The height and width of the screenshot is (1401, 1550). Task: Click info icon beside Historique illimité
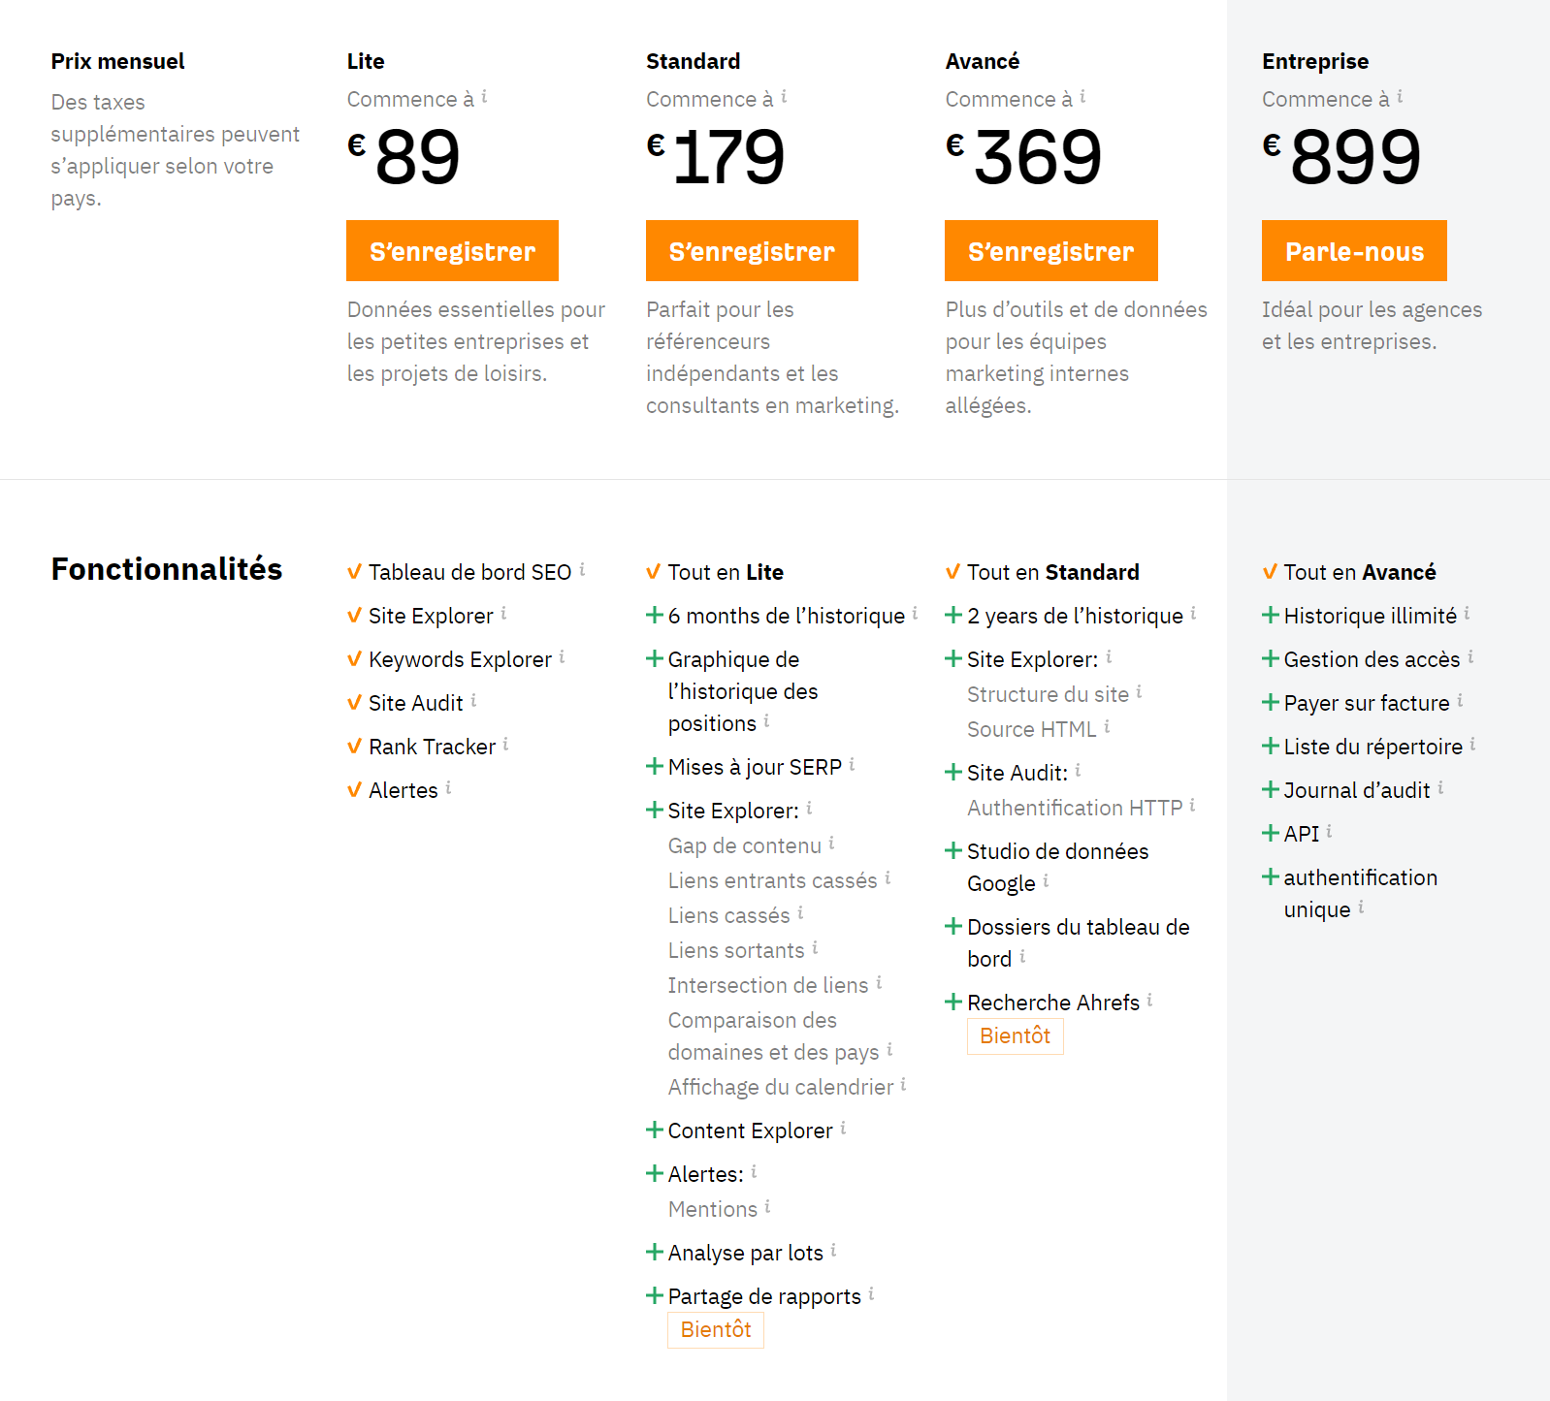tap(1467, 613)
